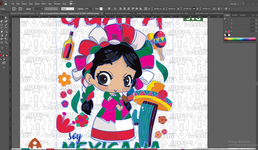The width and height of the screenshot is (258, 150).
Task: Open the Arrange Documents dropdown
Action: coord(72,4)
